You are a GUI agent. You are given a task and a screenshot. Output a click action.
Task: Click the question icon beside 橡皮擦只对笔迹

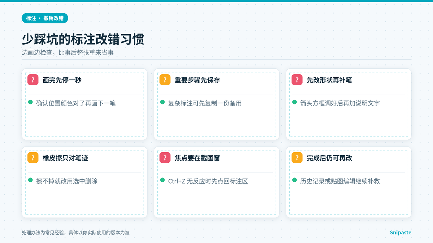[33, 158]
